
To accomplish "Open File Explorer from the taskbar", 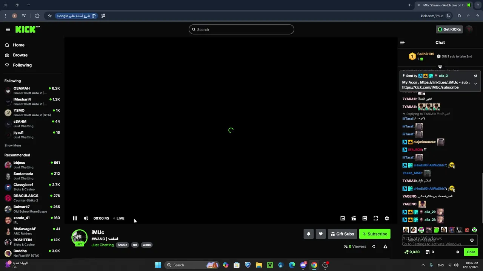I will [259, 265].
